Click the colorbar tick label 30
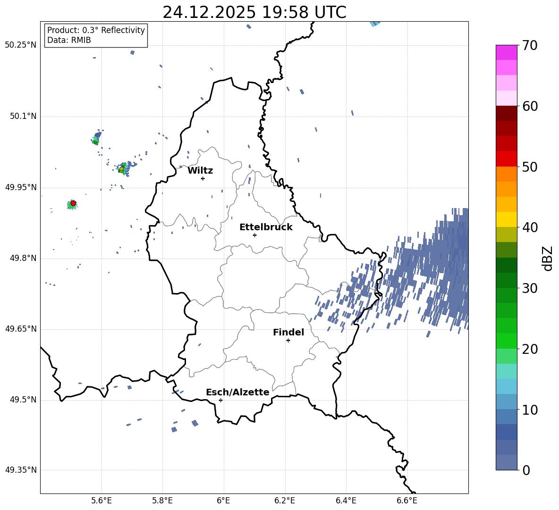The image size is (559, 510). [x=530, y=288]
